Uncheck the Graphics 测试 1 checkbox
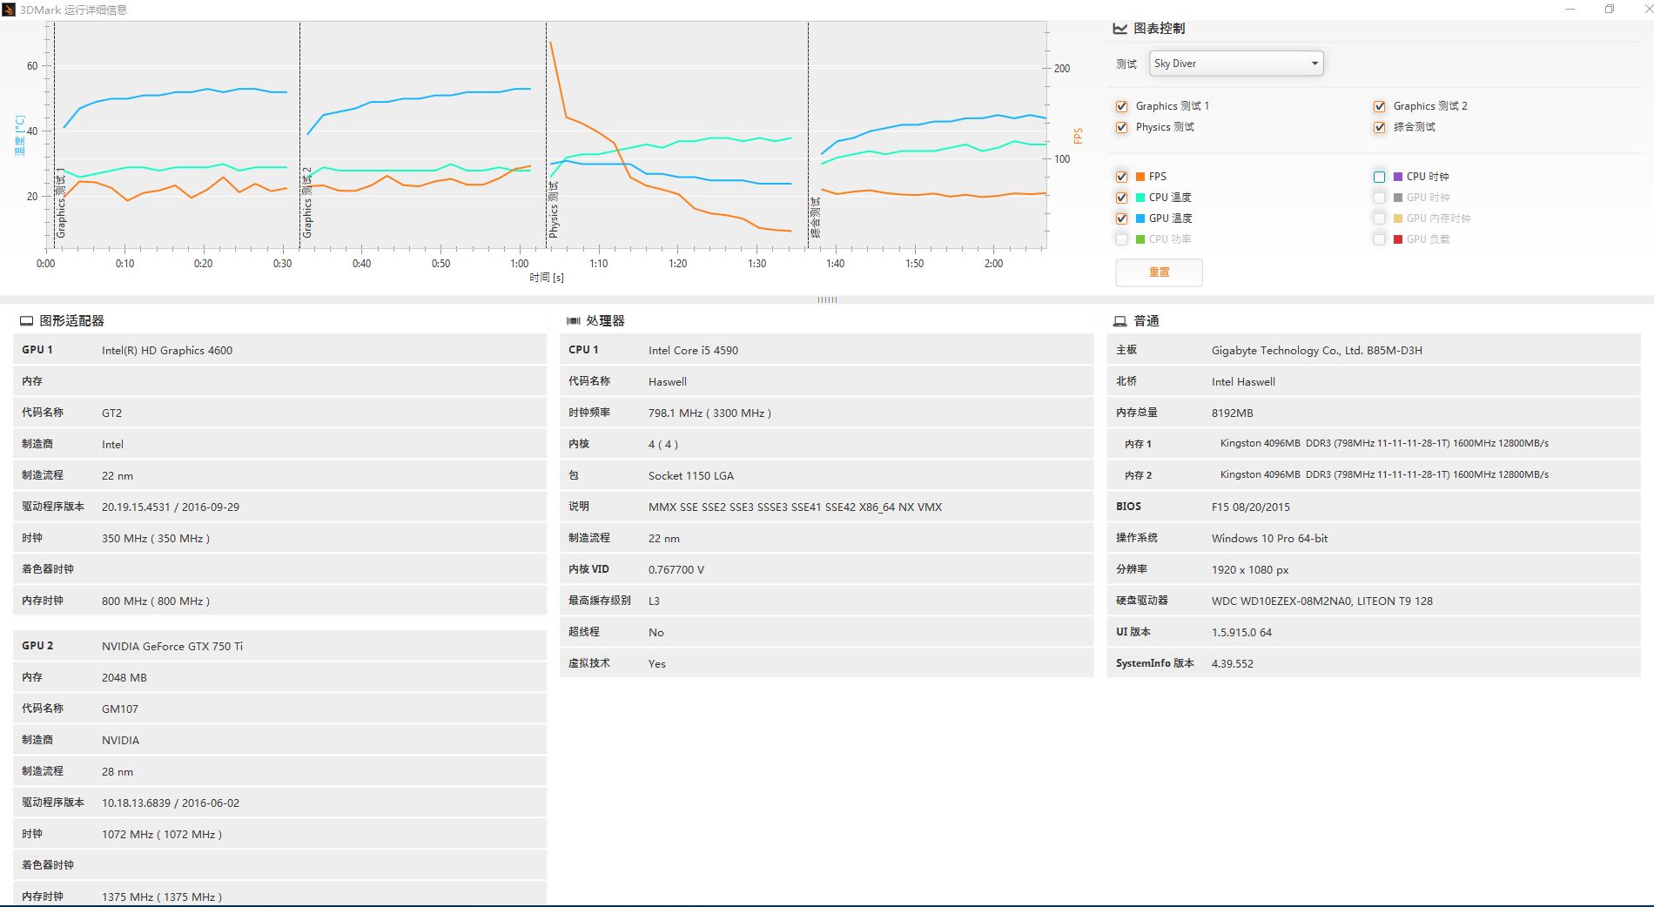Viewport: 1654px width, 907px height. (x=1122, y=106)
